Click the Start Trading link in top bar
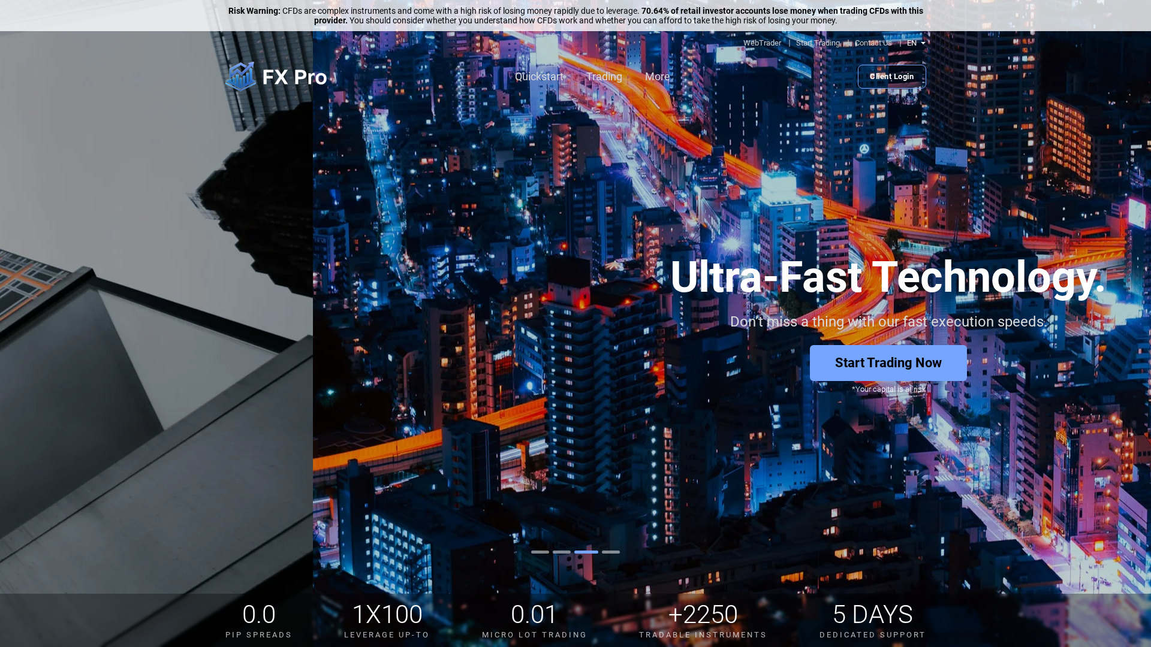This screenshot has width=1151, height=647. (818, 43)
